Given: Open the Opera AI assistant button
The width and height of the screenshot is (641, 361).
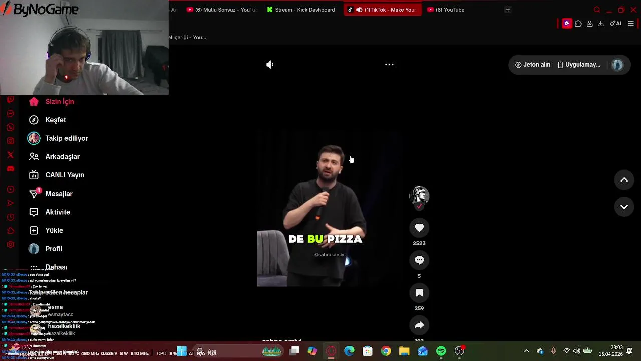Looking at the screenshot, I should click(x=615, y=24).
